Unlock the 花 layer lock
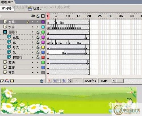This screenshot has height=116, width=142. [38, 42]
